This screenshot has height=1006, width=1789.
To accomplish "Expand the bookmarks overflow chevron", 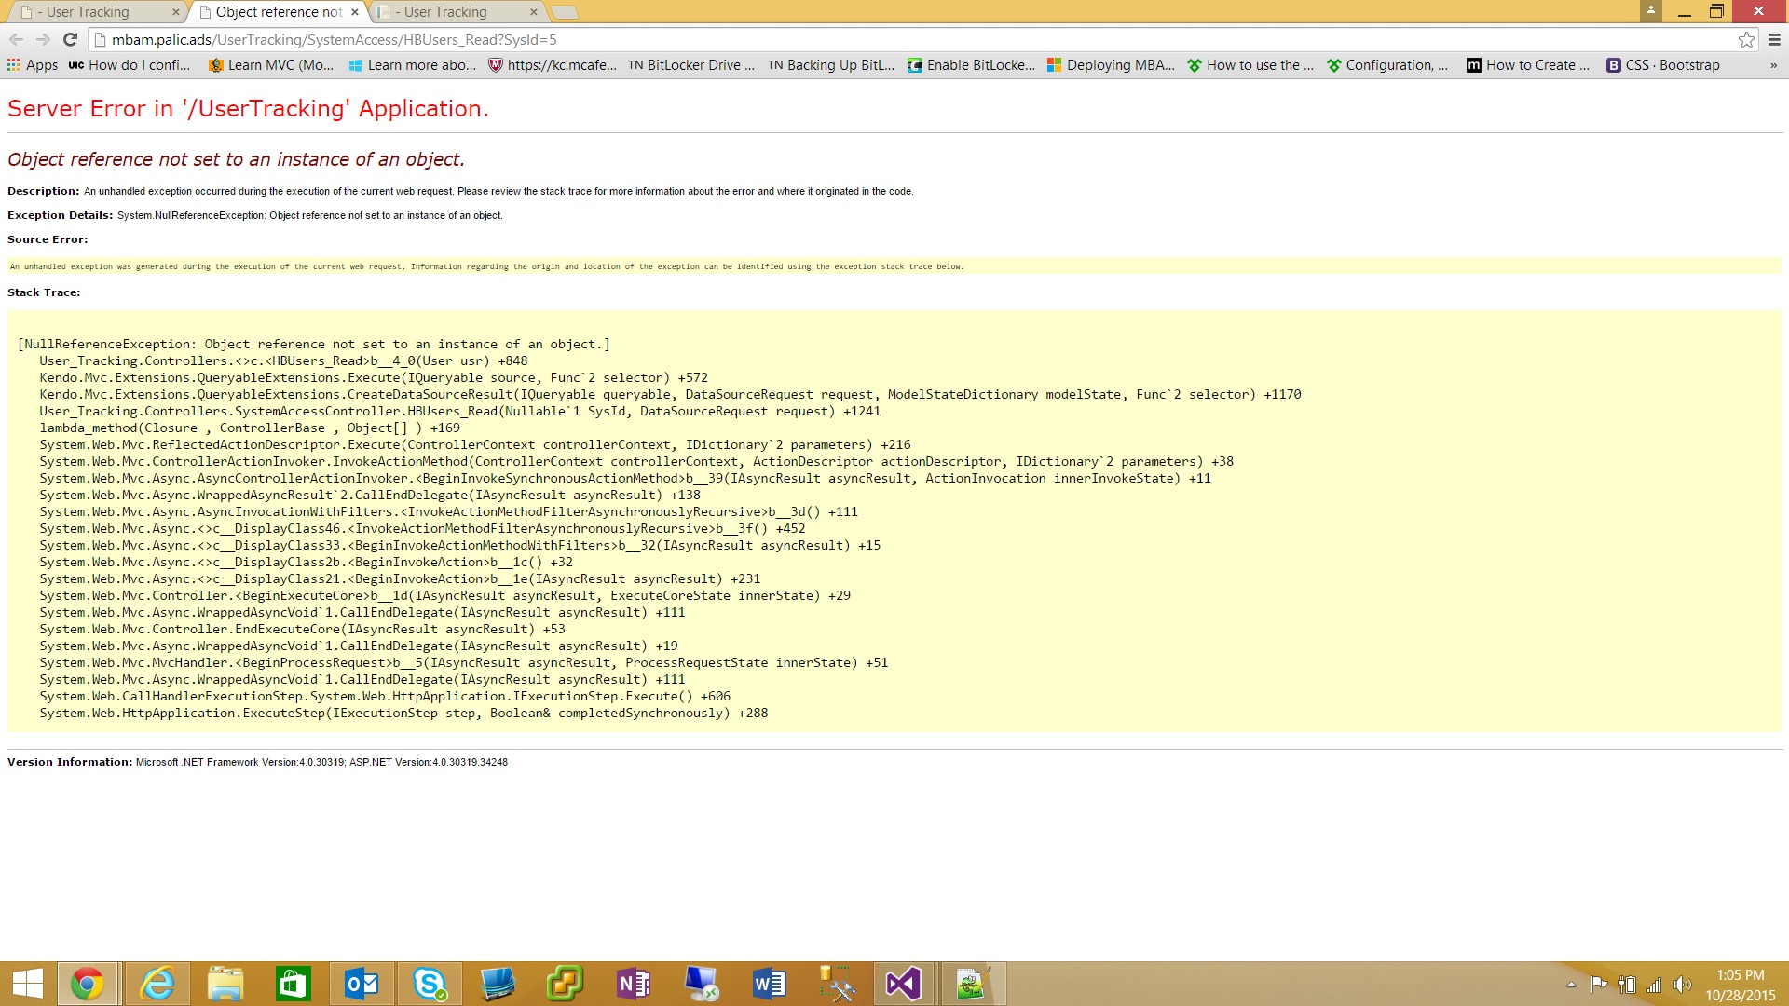I will [1773, 65].
